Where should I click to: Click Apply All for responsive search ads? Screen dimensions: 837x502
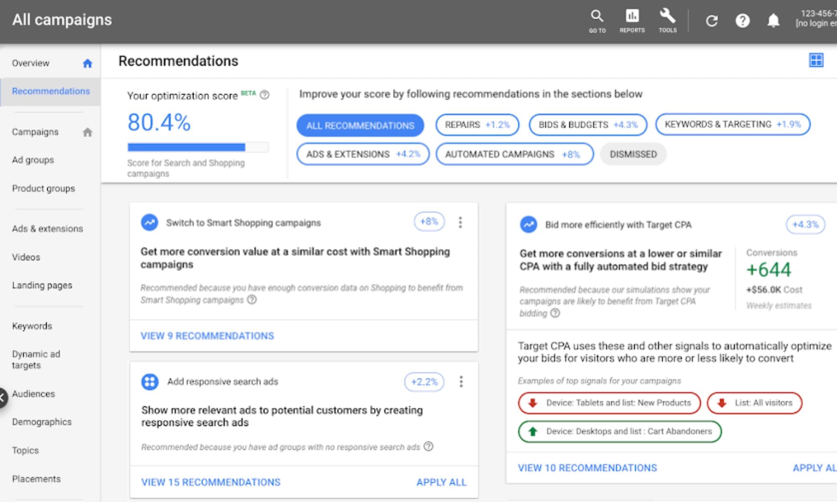(x=441, y=482)
